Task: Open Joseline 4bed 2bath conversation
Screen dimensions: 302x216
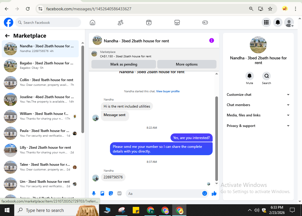Action: point(40,99)
